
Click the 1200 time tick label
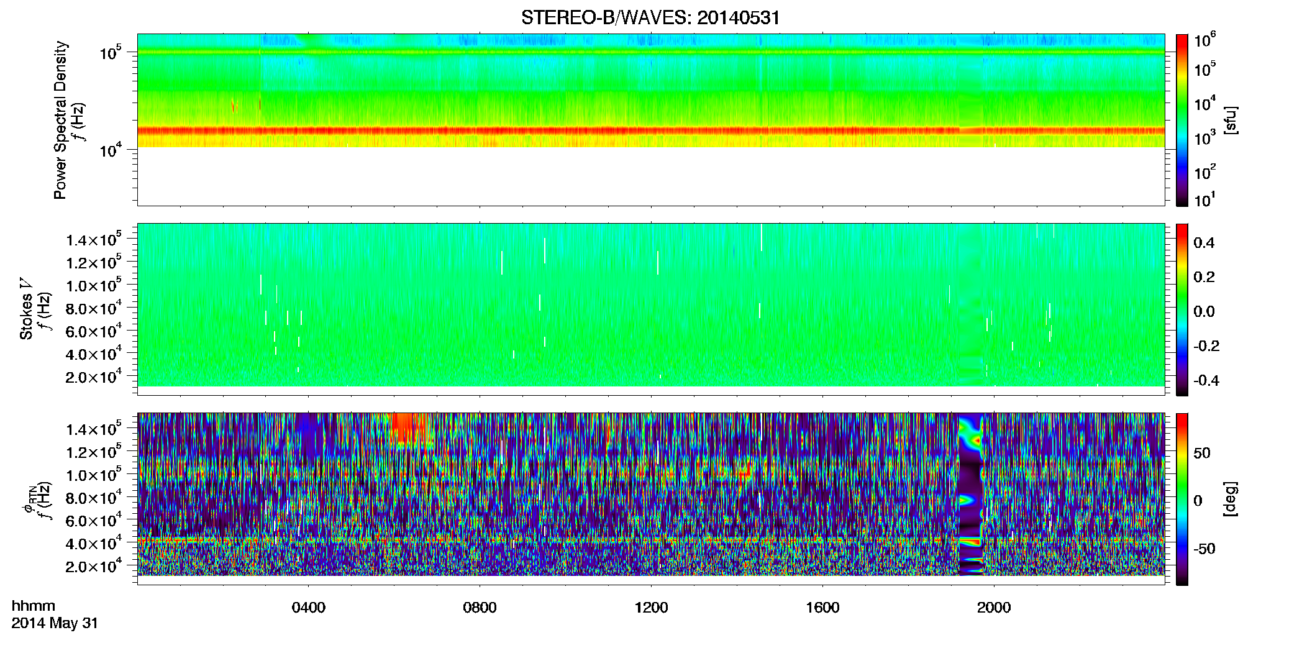point(652,607)
